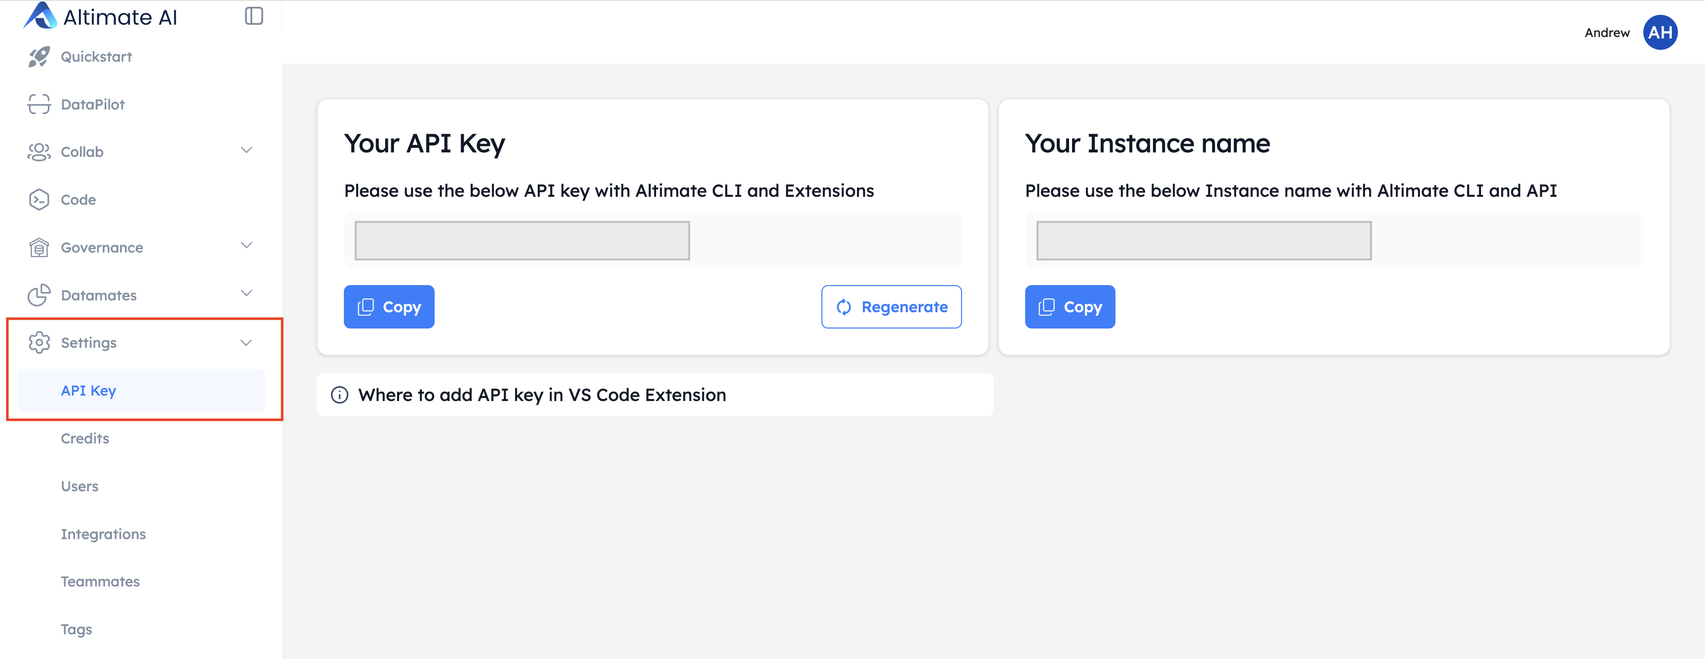
Task: Click the Settings gear icon
Action: tap(39, 343)
